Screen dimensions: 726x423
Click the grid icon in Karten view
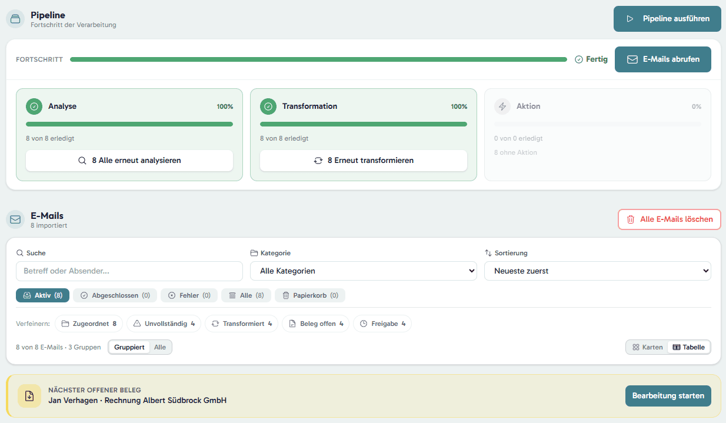tap(635, 347)
